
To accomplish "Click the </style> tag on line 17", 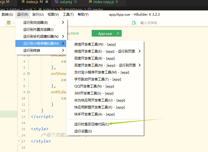I will point(41,141).
